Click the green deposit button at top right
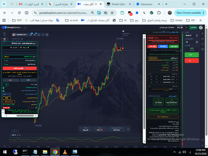Image resolution: width=208 pixels, height=156 pixels. [193, 27]
